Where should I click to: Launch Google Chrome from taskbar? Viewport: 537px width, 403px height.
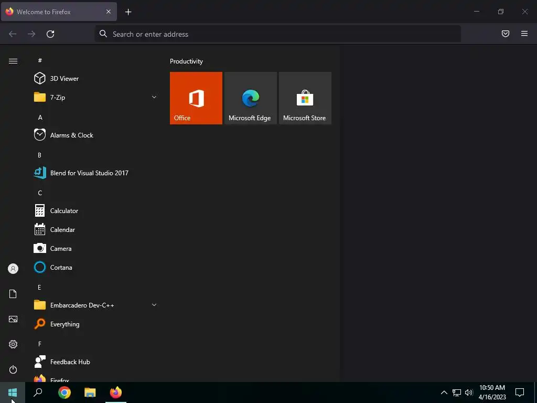coord(65,393)
